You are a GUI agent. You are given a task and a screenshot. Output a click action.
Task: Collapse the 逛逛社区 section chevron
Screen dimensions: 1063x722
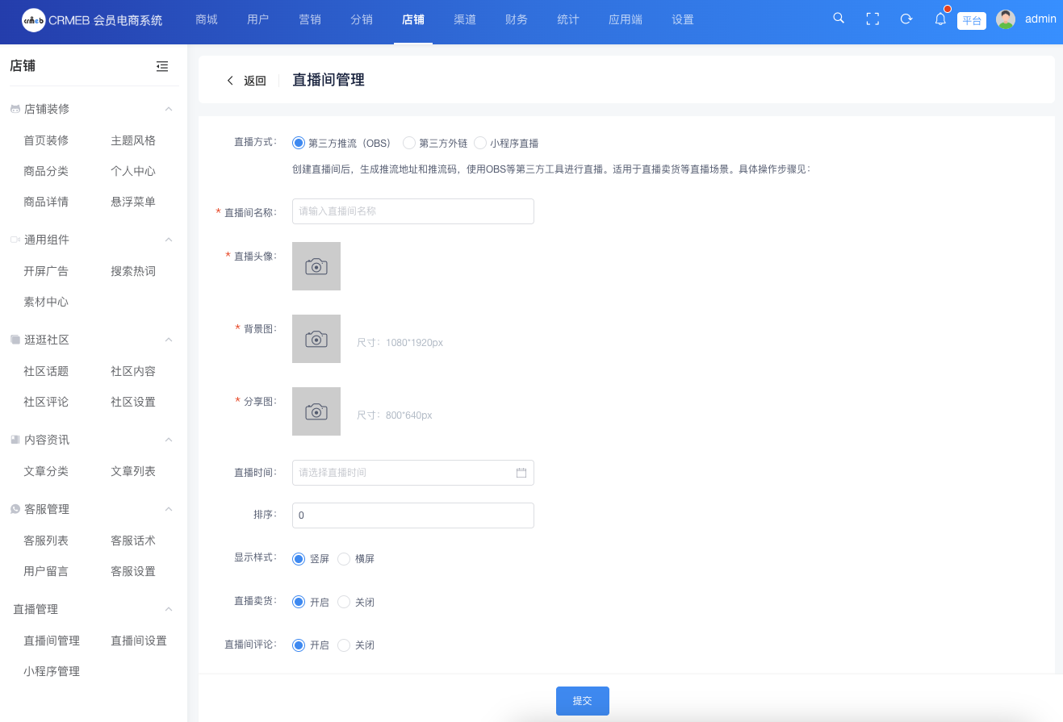[x=169, y=340]
